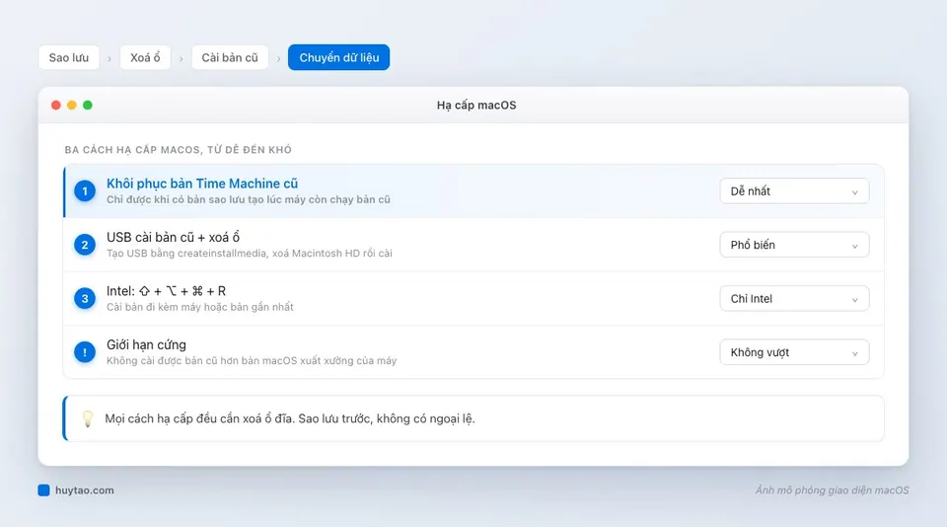Click the blue huytao.com logo square
947x527 pixels.
point(43,490)
